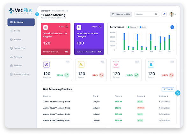Viewport: 188px width, 135px height.
Task: Click the red trend icon on Orders card
Action: tap(171, 75)
